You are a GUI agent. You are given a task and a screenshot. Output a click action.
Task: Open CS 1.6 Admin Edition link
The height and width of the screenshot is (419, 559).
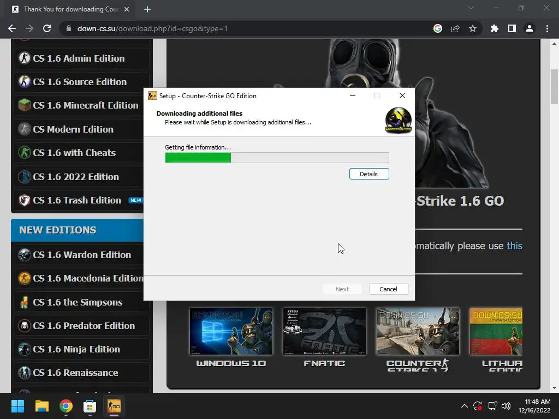tap(79, 58)
